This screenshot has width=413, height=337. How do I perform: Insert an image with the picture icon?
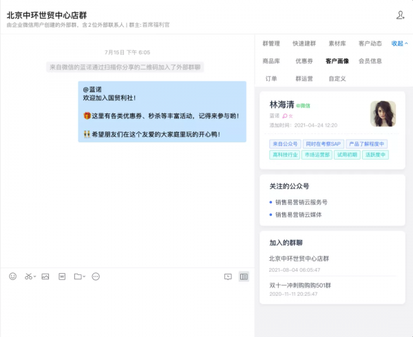point(45,276)
